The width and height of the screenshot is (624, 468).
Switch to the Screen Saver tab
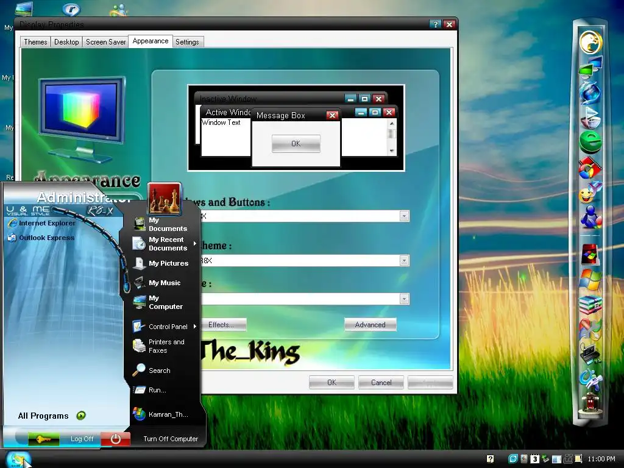pos(106,42)
